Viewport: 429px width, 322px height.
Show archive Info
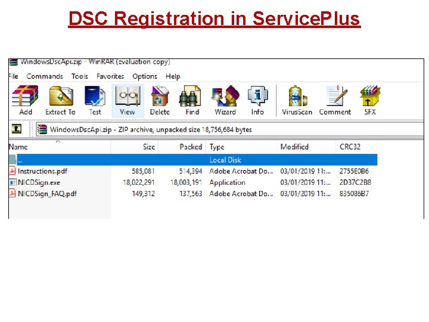(x=257, y=100)
